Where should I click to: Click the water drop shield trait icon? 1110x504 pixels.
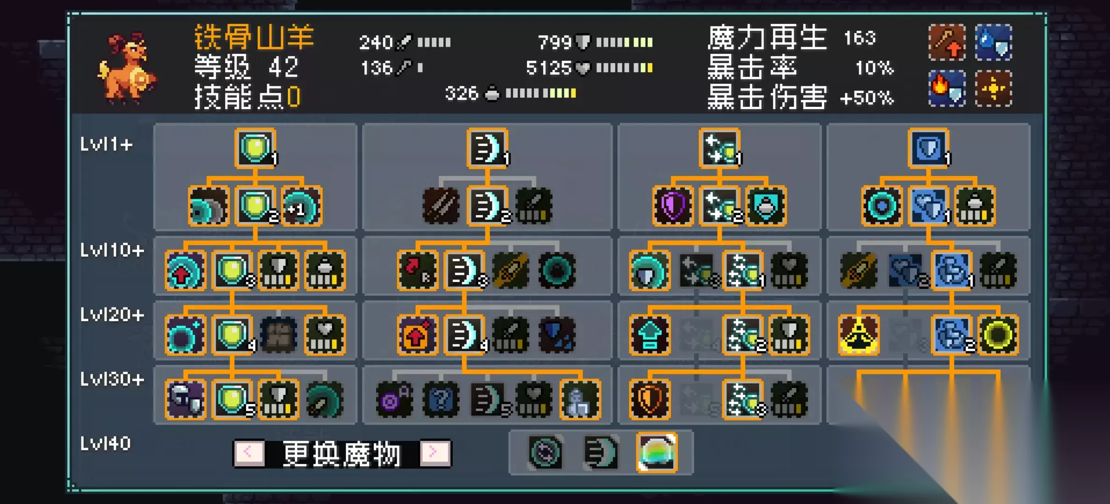[x=994, y=42]
